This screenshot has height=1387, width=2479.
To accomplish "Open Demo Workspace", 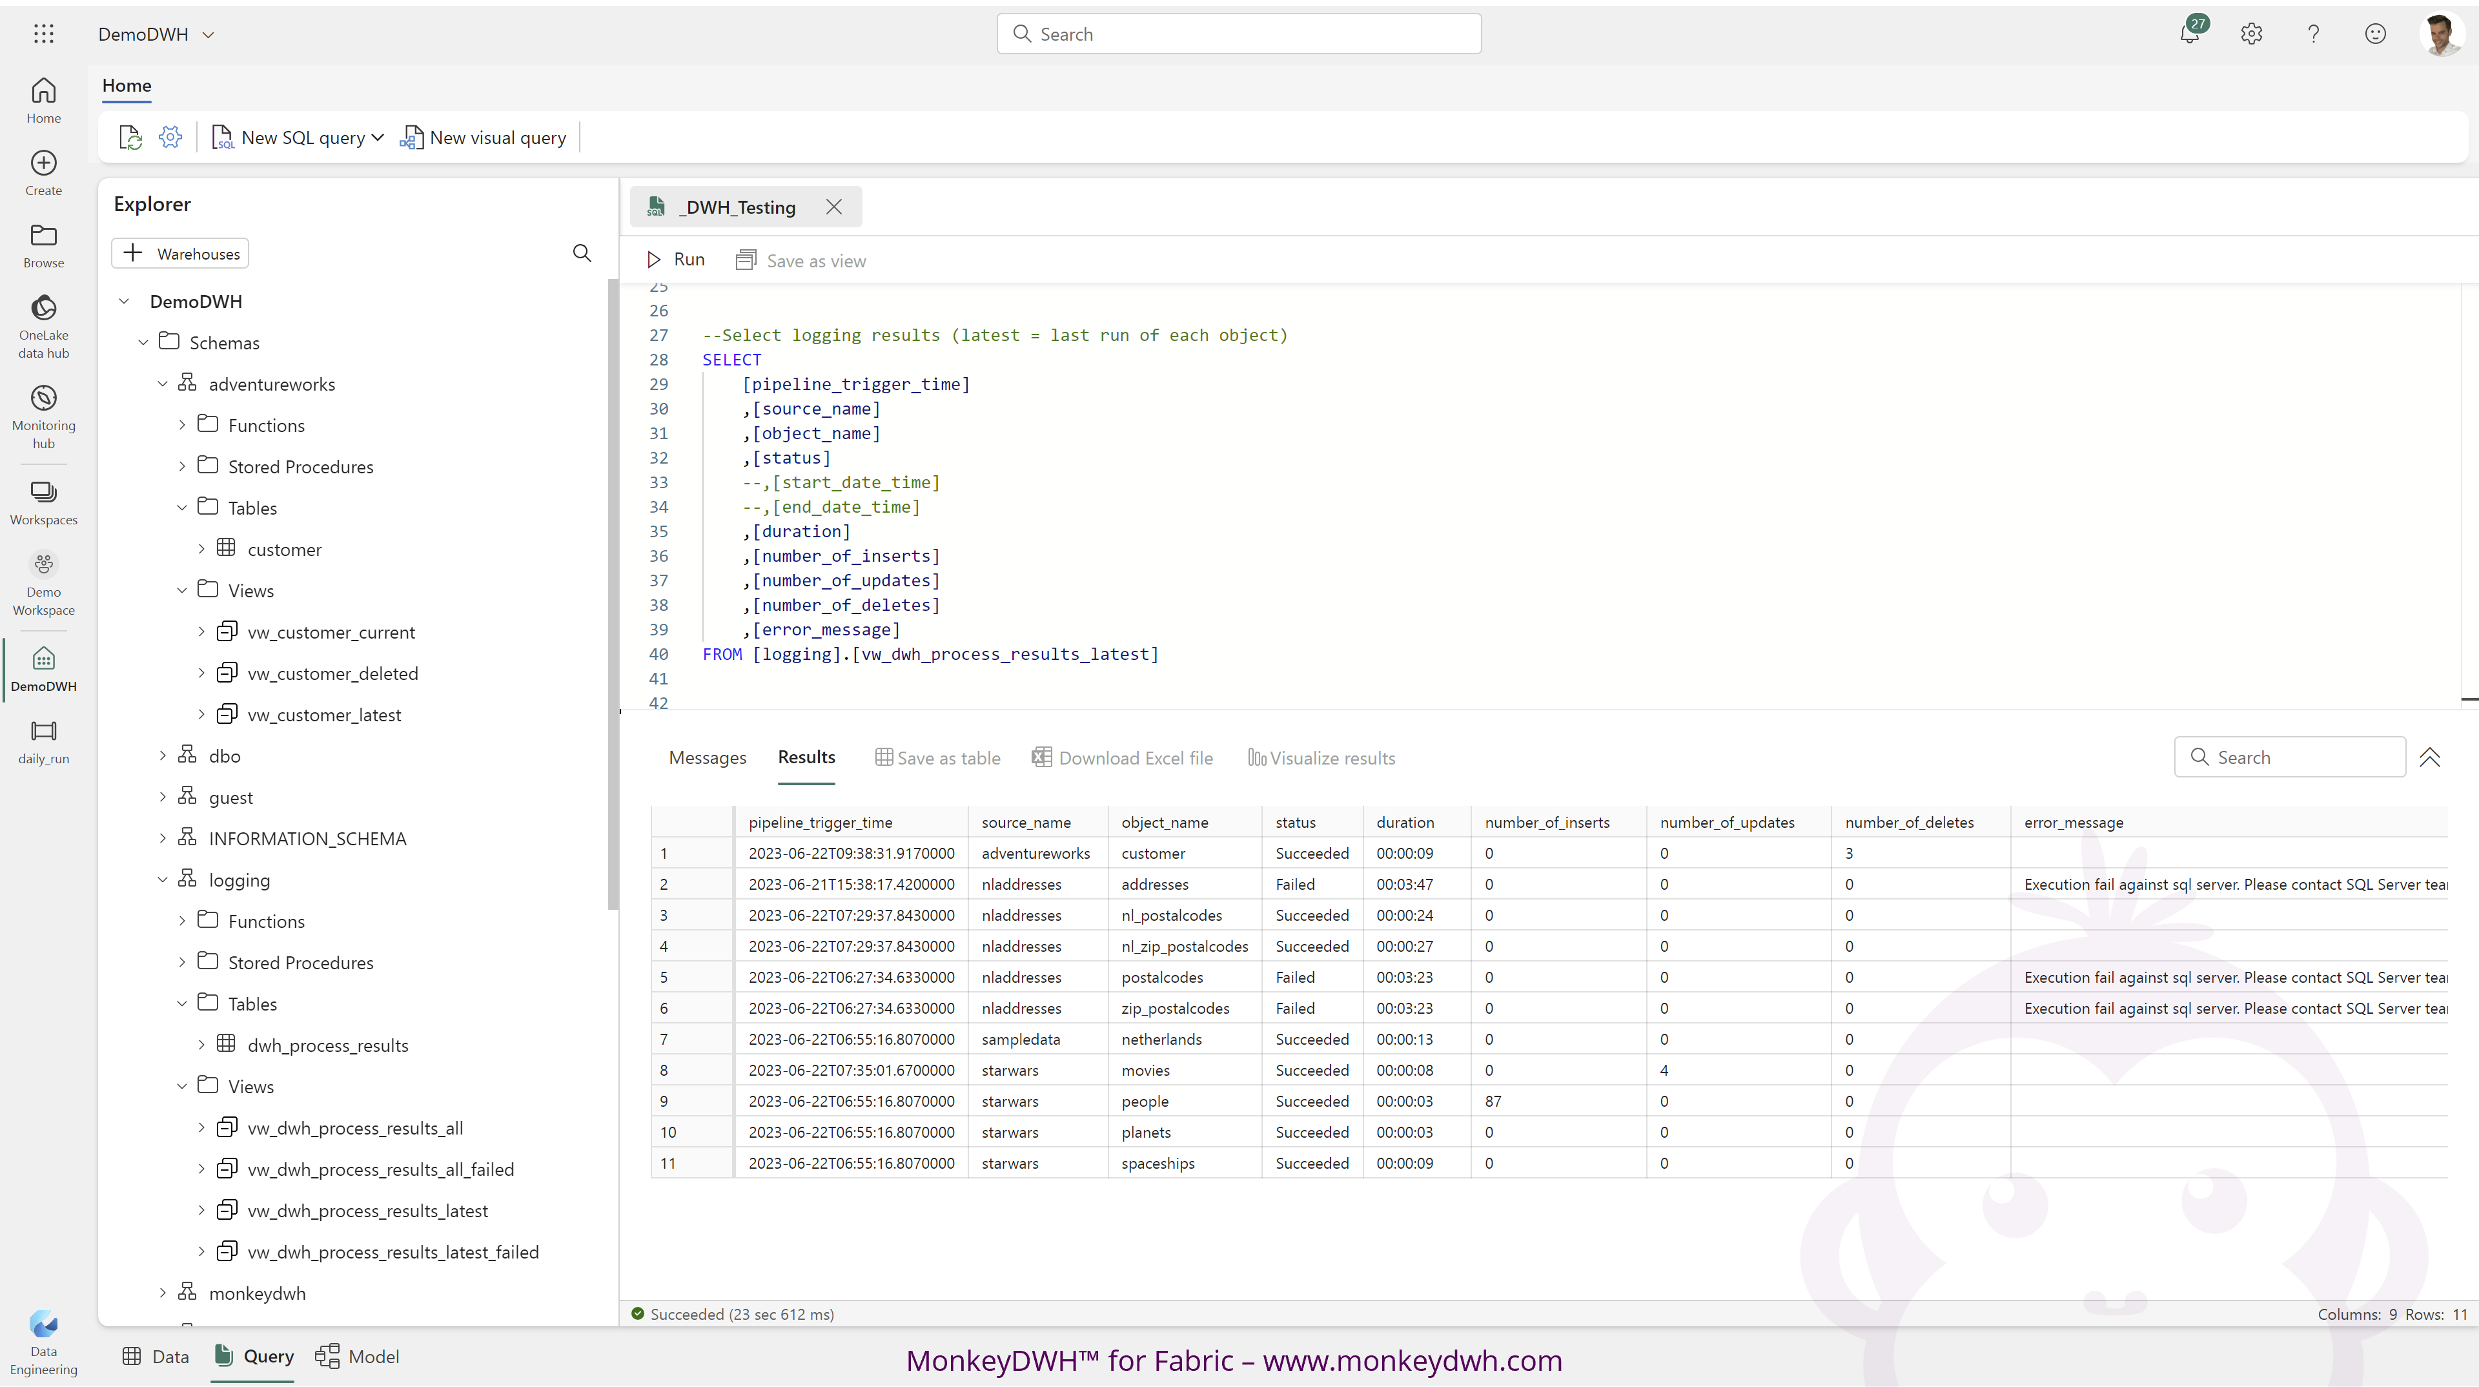I will coord(43,584).
